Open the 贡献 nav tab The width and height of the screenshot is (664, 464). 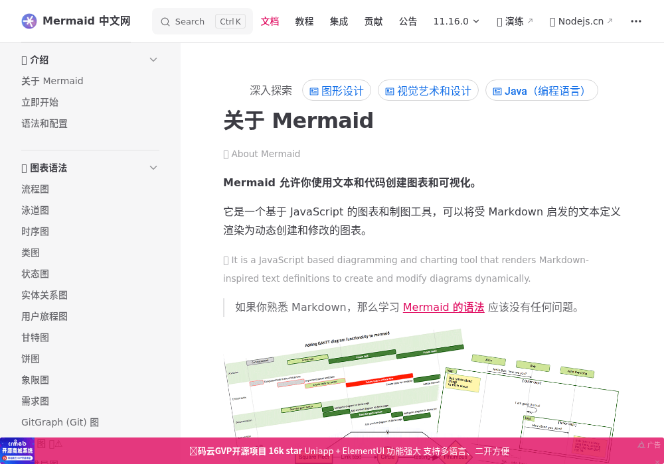coord(373,21)
